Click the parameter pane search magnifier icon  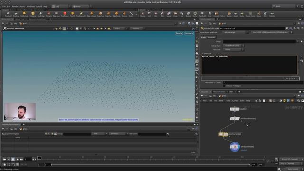[294, 28]
